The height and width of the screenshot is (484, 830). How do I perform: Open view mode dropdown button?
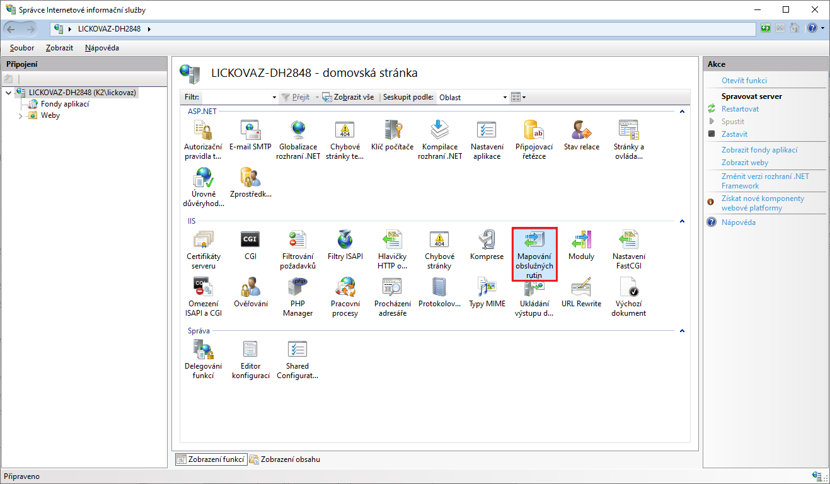(x=518, y=97)
